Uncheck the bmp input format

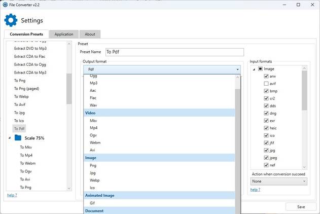(x=266, y=91)
